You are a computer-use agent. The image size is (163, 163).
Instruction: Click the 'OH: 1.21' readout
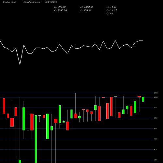111,10
